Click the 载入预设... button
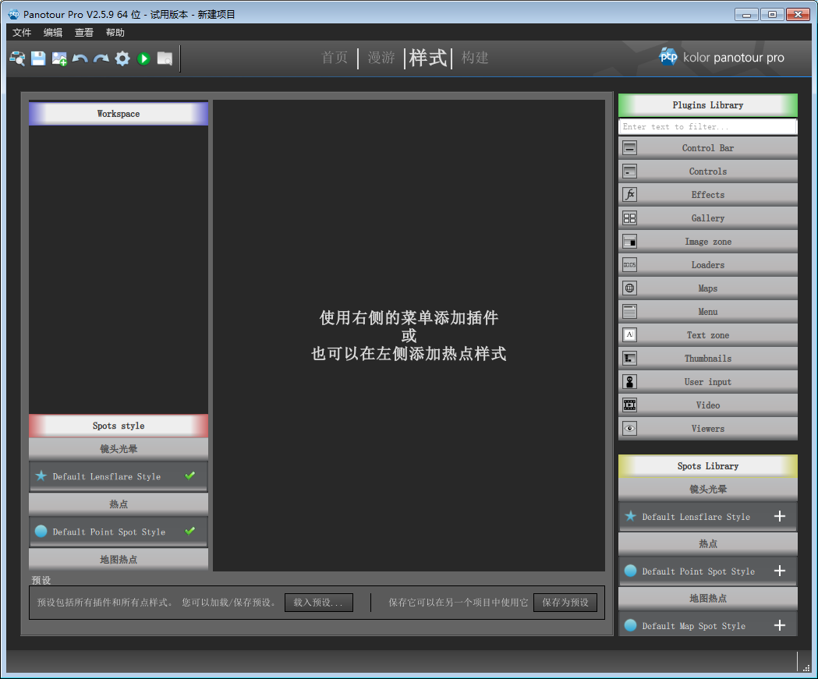The height and width of the screenshot is (679, 818). click(x=319, y=603)
